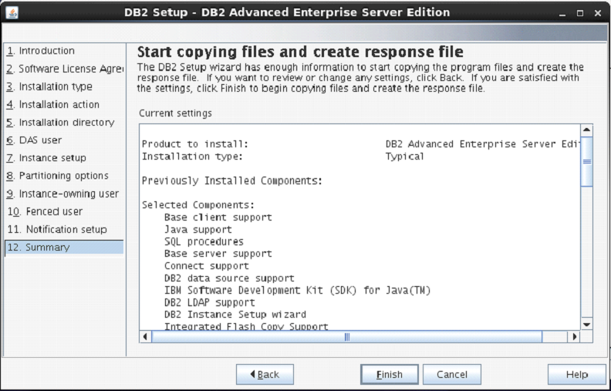Jump to the Installation action step

pyautogui.click(x=53, y=105)
